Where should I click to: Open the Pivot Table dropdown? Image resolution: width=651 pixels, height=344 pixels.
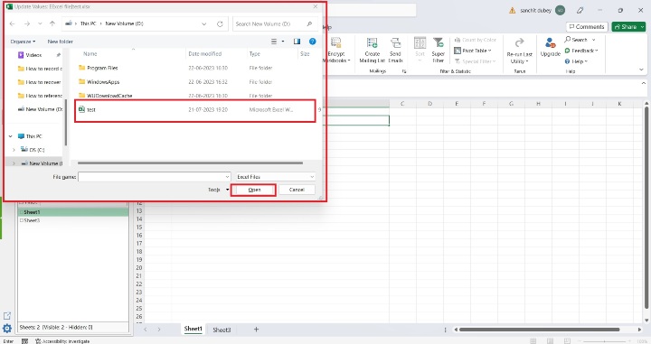(473, 51)
